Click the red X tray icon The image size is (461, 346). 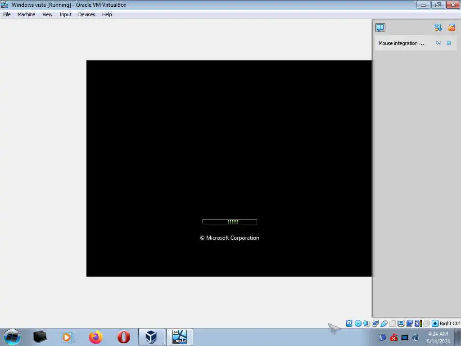(x=394, y=337)
